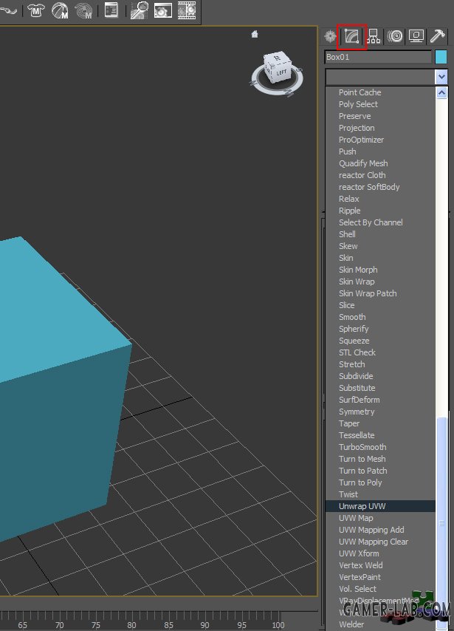Click the modifier list scrollbar thumb
The width and height of the screenshot is (454, 631).
click(441, 517)
